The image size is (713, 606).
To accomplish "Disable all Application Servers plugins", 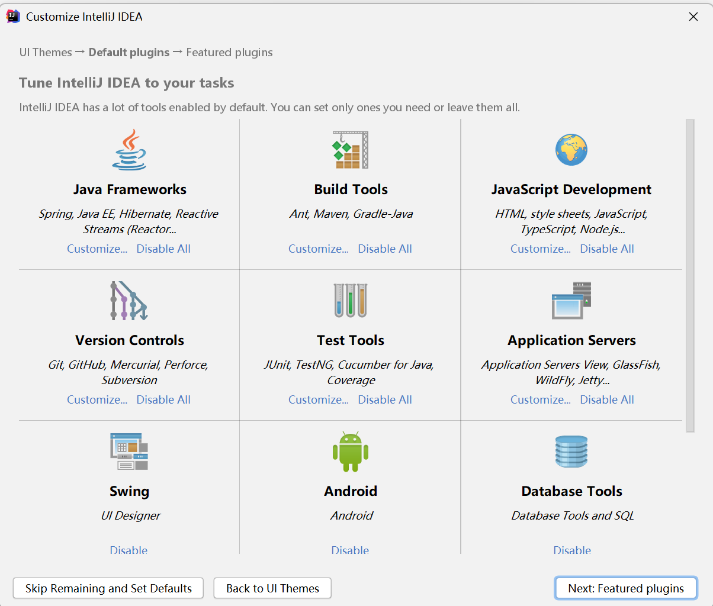I will [607, 399].
